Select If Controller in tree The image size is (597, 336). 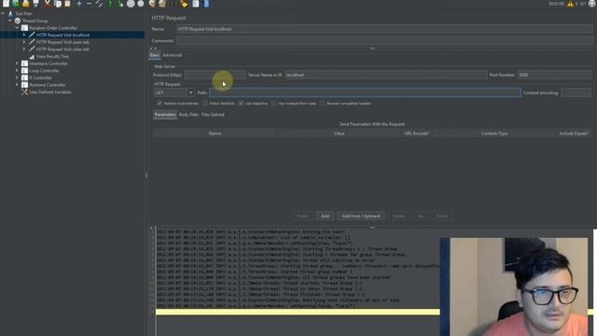[x=40, y=77]
